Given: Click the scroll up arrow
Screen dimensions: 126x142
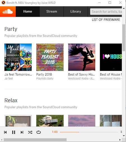Looking at the screenshot, I should click(124, 8).
